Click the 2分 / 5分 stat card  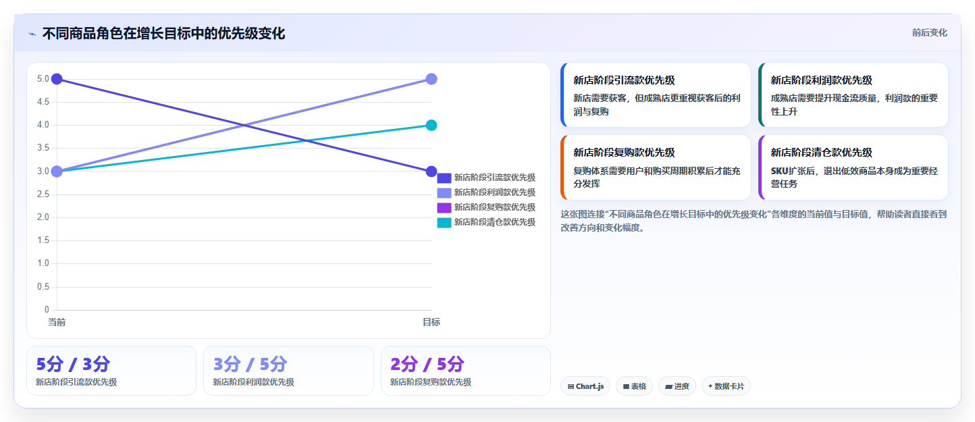(x=466, y=371)
